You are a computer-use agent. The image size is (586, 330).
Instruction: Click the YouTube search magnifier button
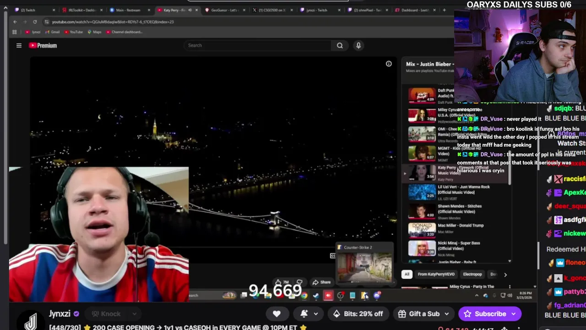340,45
